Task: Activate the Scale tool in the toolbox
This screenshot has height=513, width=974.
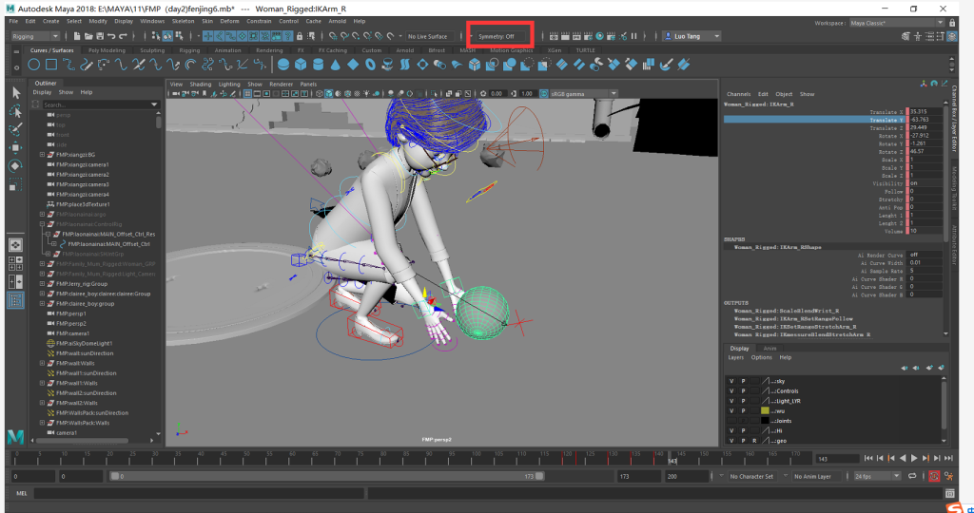Action: coord(16,184)
